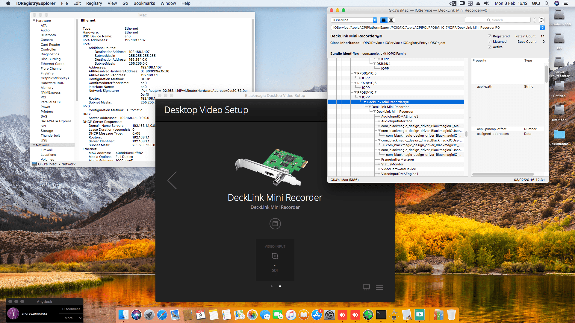Viewport: 575px width, 323px height.
Task: Click the monitor icon in Desktop Video Setup
Action: tap(366, 287)
